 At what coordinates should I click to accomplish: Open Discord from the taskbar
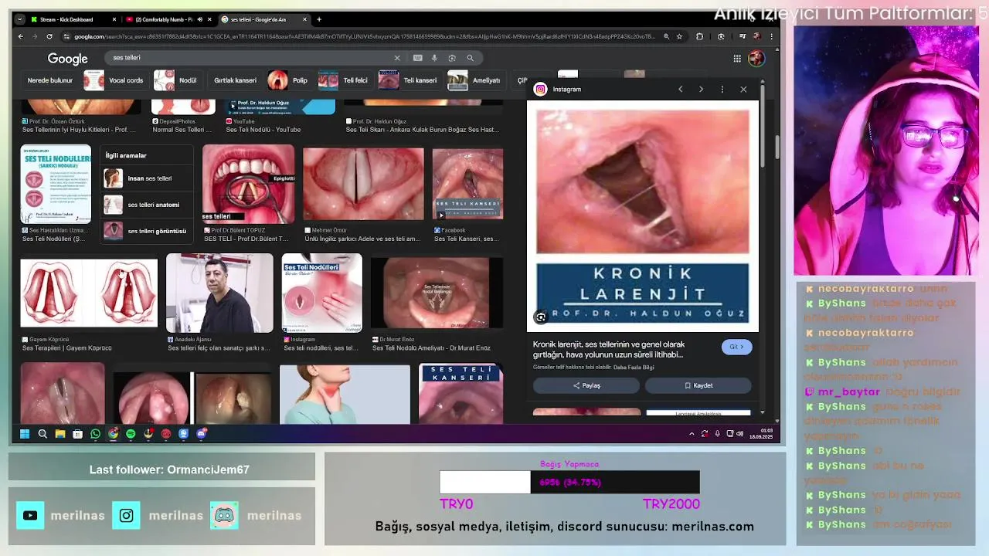(201, 434)
